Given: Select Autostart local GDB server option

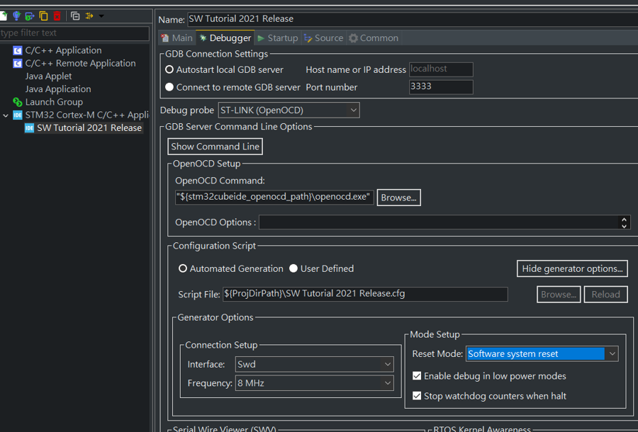Looking at the screenshot, I should 169,70.
